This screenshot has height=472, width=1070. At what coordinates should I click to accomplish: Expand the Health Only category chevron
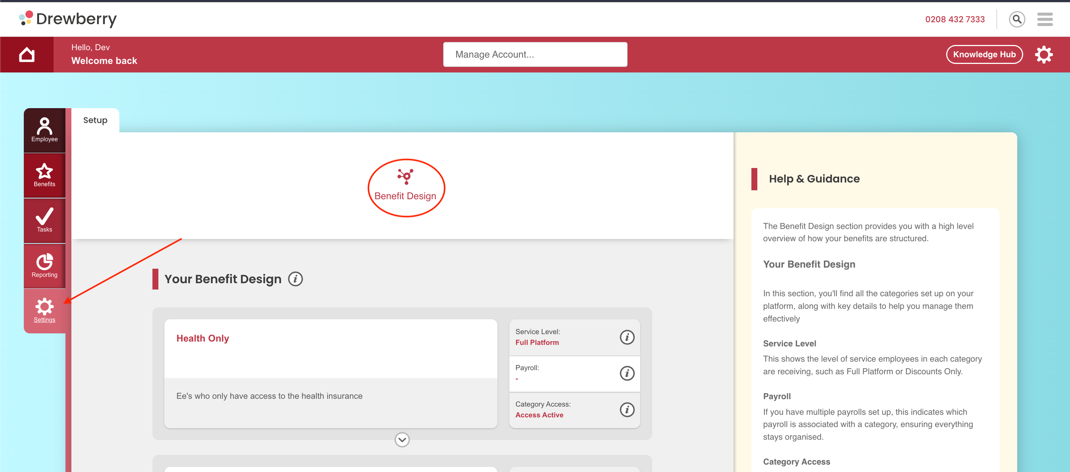pyautogui.click(x=402, y=439)
